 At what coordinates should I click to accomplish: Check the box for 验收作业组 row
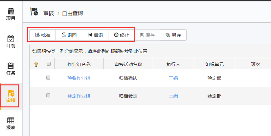tap(48, 78)
